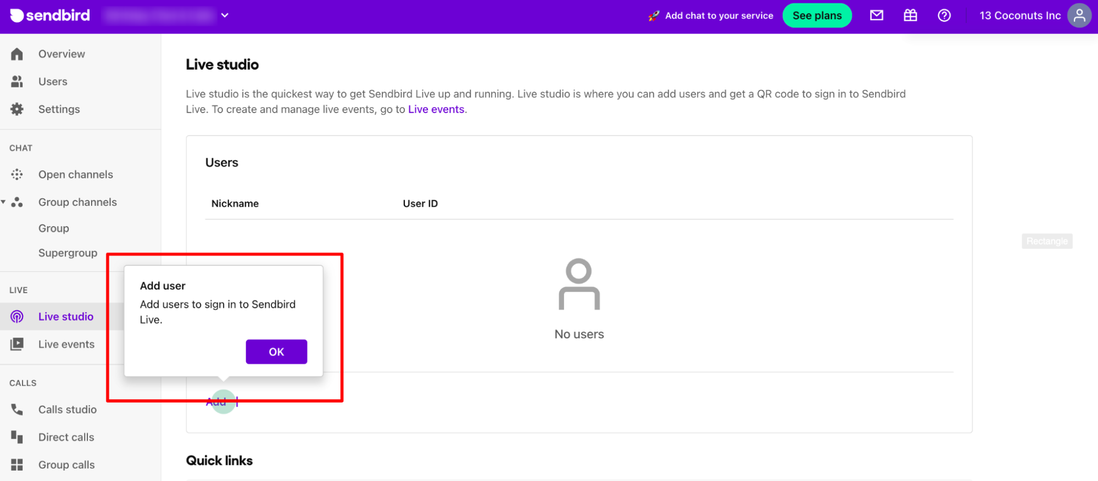Image resolution: width=1098 pixels, height=481 pixels.
Task: Click the See plans button
Action: pos(817,16)
